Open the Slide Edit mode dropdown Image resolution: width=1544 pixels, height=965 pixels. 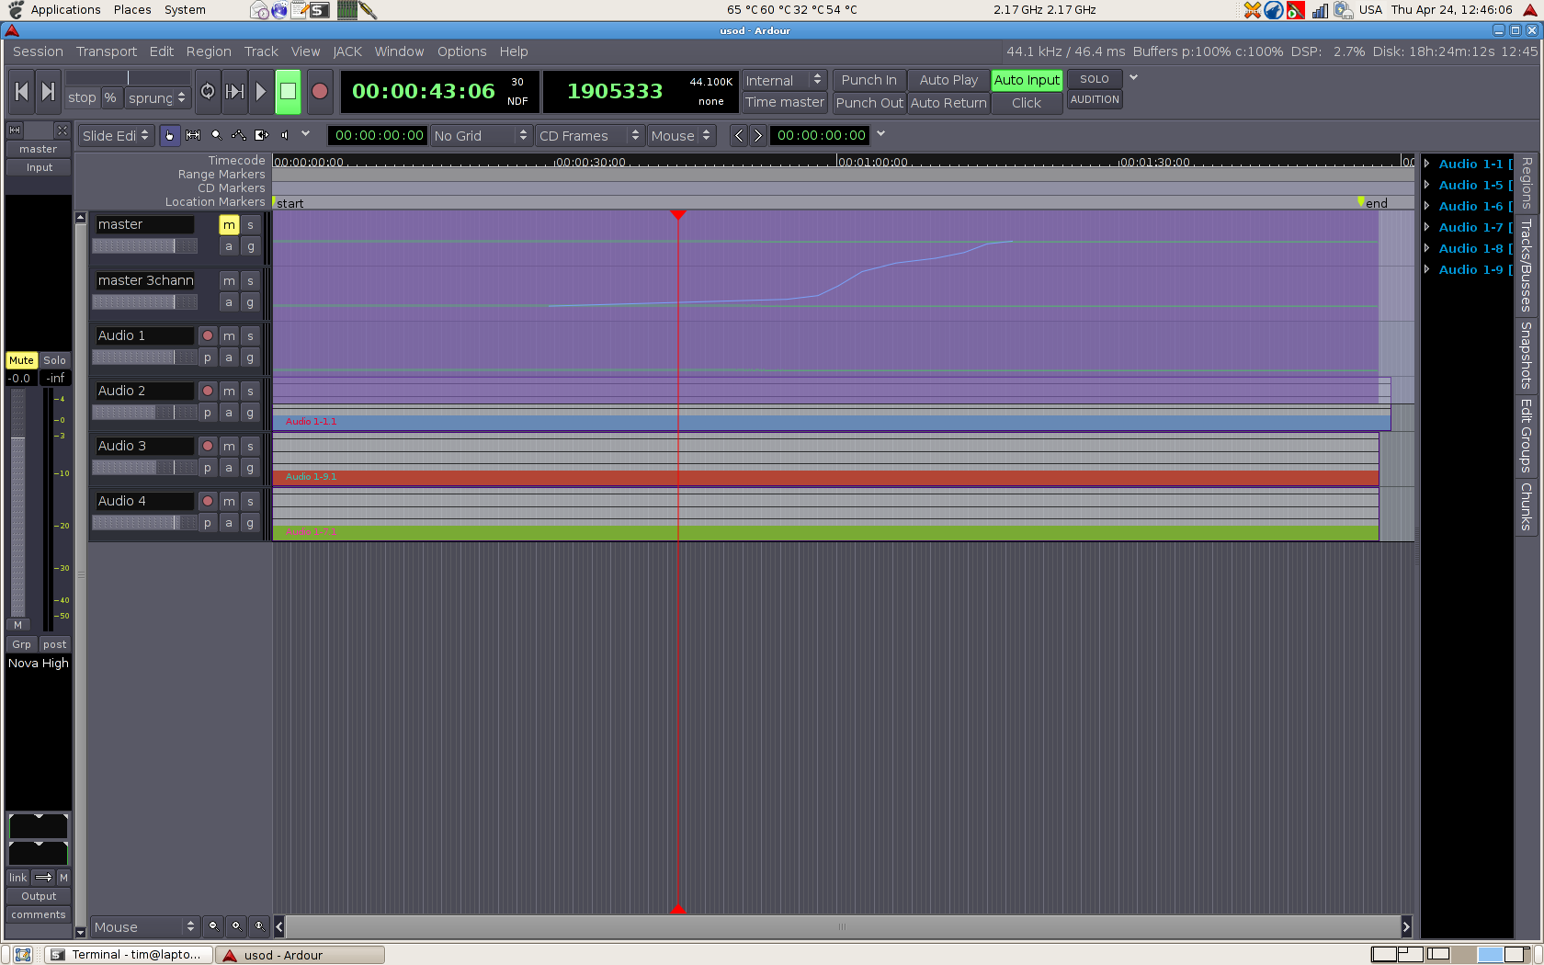click(115, 136)
